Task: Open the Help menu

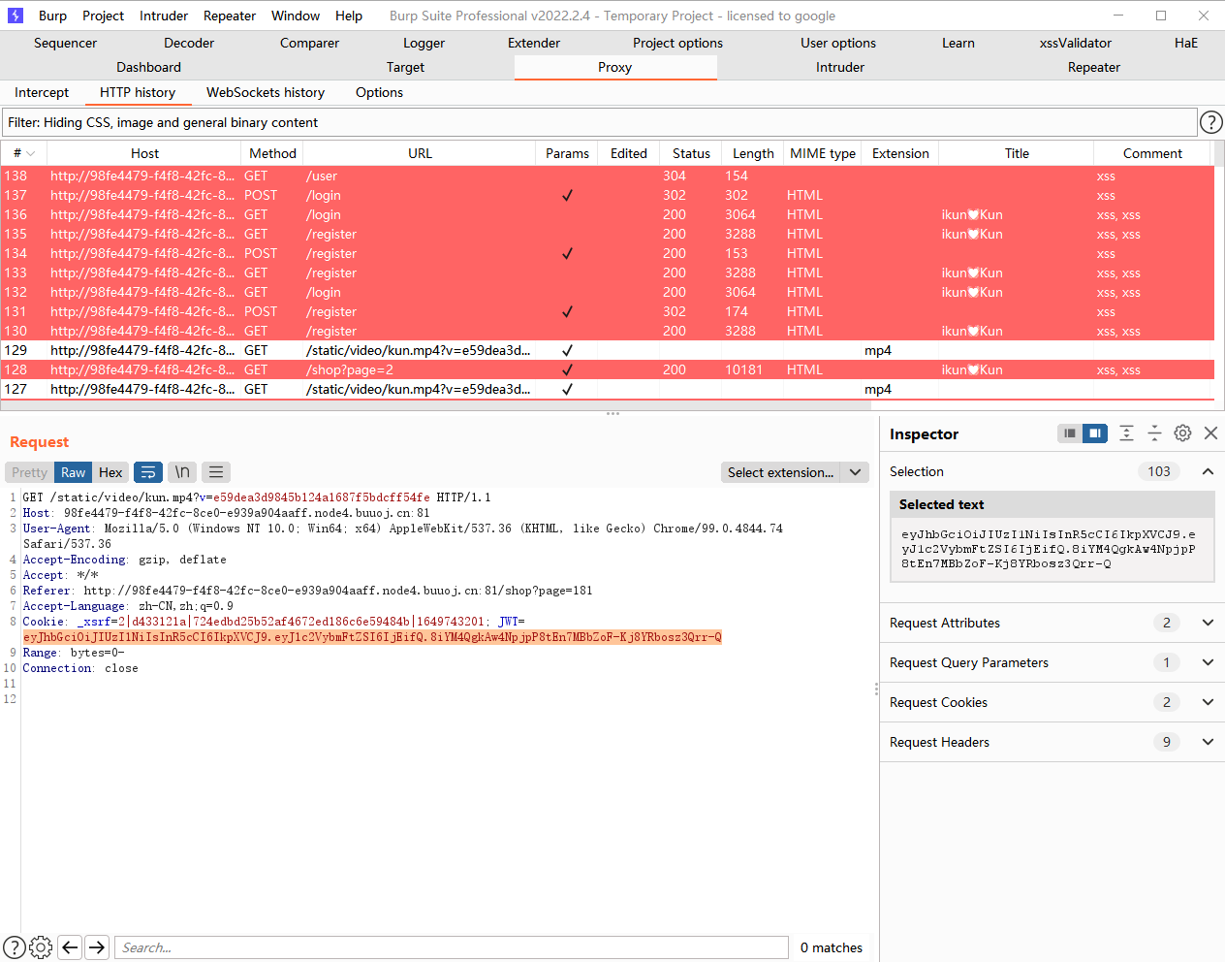Action: (349, 16)
